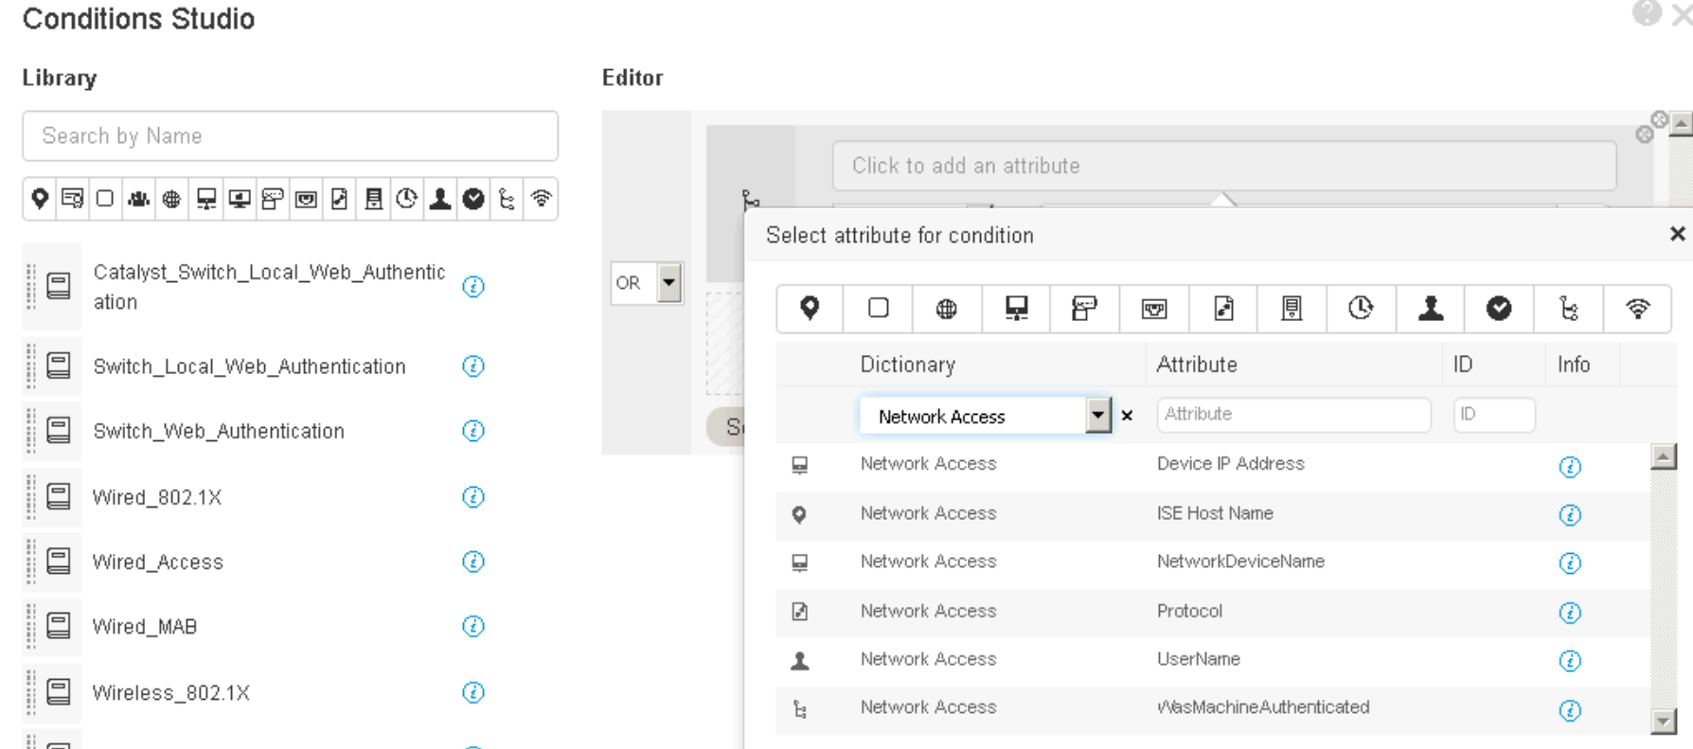Select UserName attribute row
The image size is (1693, 749).
coord(1212,660)
